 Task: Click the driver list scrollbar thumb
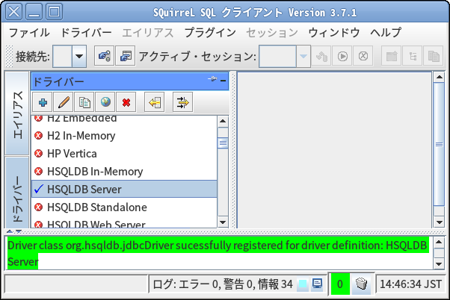coord(223,143)
